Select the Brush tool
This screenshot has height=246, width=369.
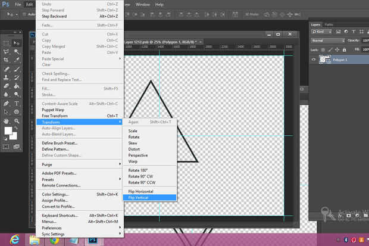pyautogui.click(x=17, y=69)
